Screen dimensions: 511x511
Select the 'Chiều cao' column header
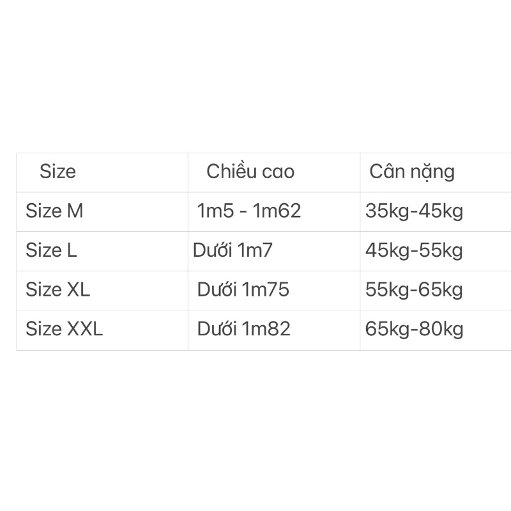250,171
